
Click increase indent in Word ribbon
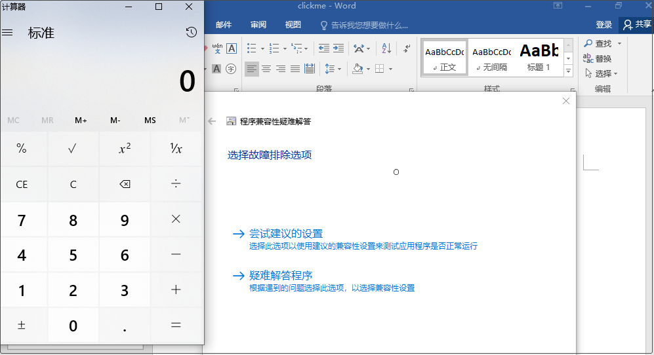[x=338, y=48]
